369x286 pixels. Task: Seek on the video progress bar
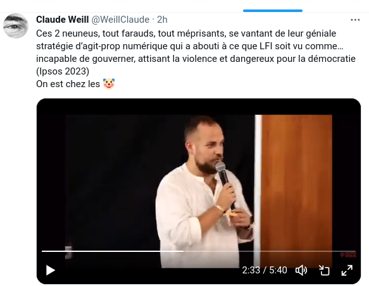pos(199,251)
